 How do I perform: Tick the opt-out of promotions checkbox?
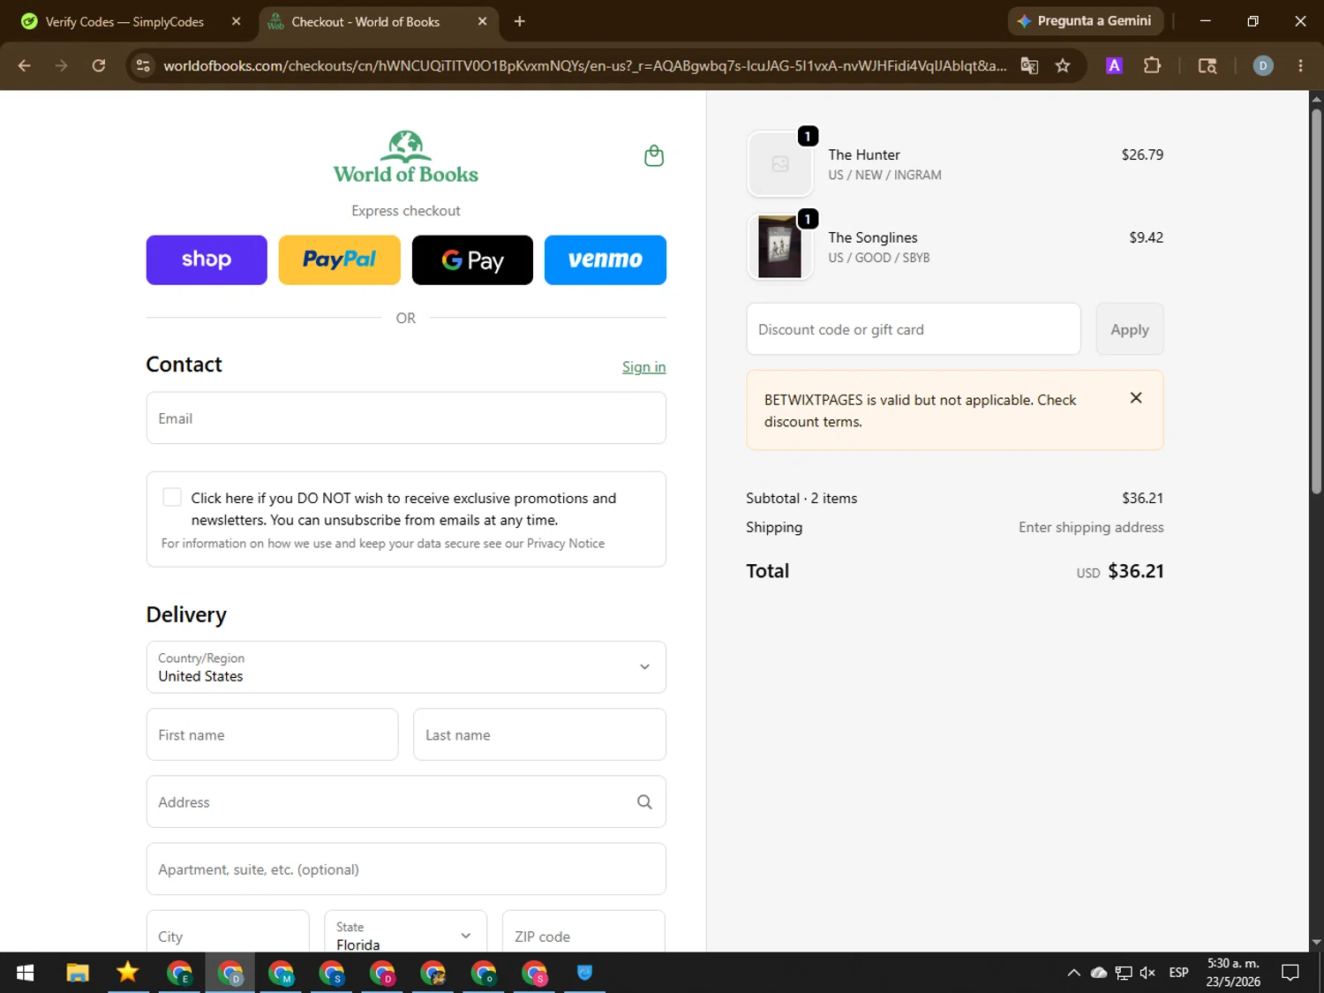pyautogui.click(x=172, y=498)
